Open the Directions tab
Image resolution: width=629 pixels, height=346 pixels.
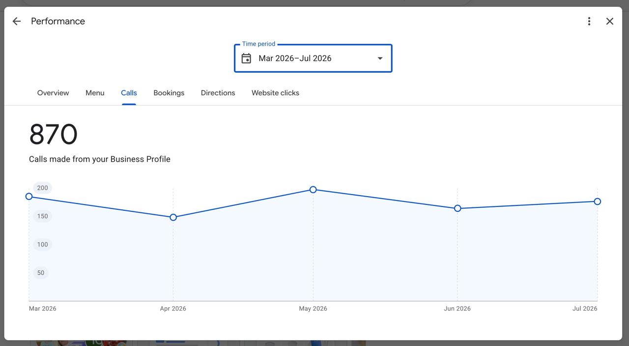pyautogui.click(x=218, y=93)
